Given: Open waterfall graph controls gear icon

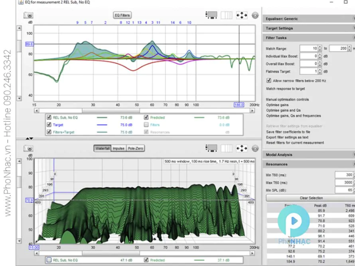Looking at the screenshot, I should (255, 149).
